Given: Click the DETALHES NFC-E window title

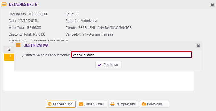Looking at the screenshot, I should (x=23, y=5).
